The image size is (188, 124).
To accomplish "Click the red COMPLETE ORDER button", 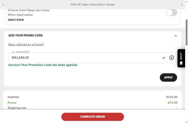I will pyautogui.click(x=93, y=117).
